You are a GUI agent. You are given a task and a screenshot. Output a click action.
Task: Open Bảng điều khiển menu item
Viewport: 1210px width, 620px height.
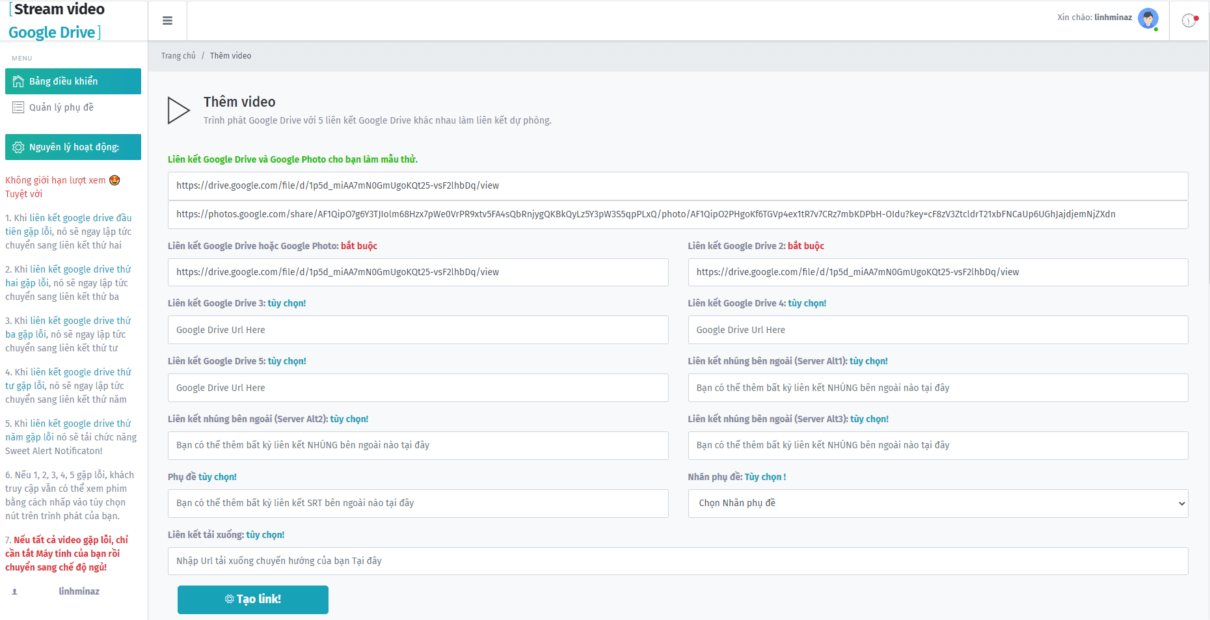[73, 81]
